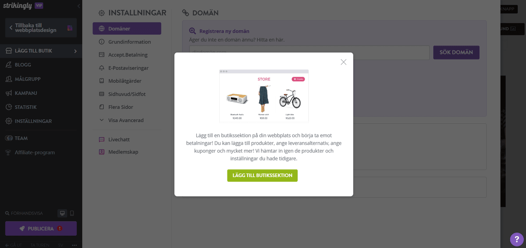This screenshot has height=248, width=526.
Task: Click the store preview illustration
Action: coord(264,96)
